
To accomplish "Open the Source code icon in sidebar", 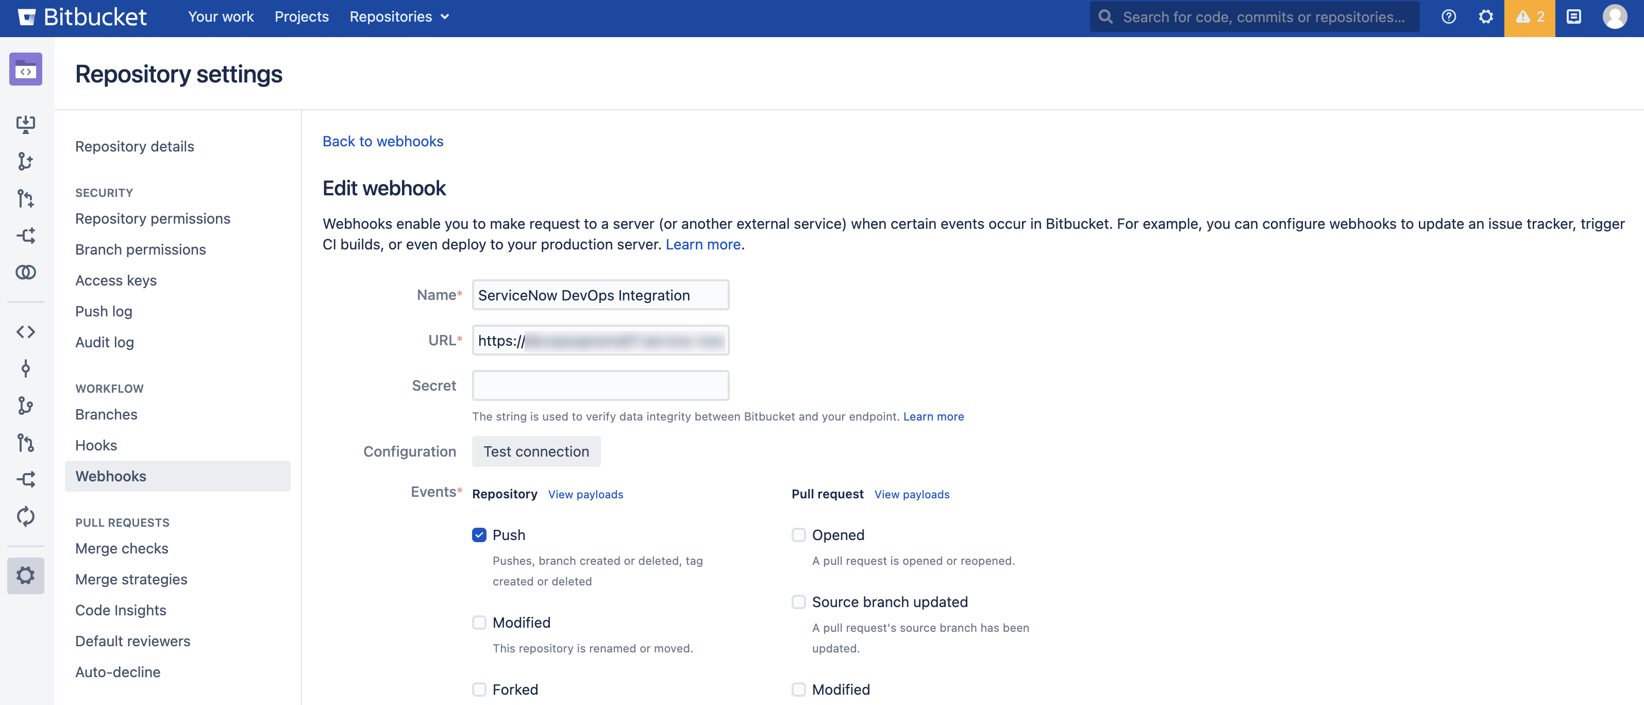I will pyautogui.click(x=26, y=332).
